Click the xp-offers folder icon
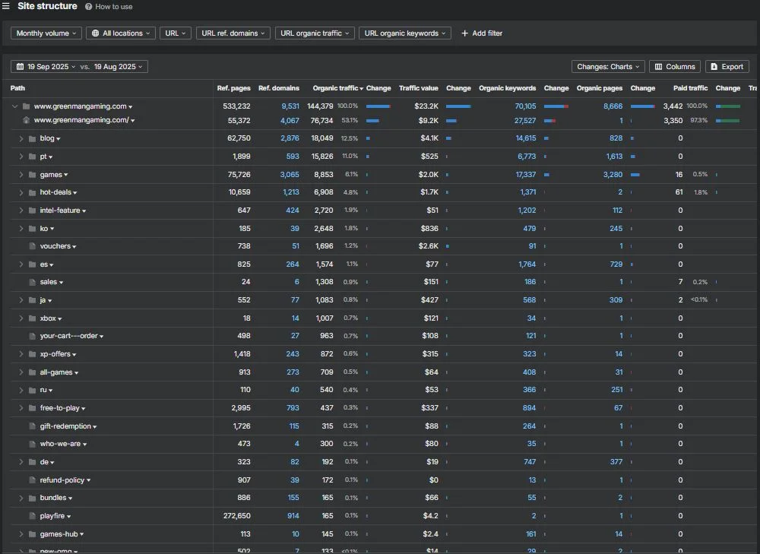Viewport: 760px width, 554px height. pos(33,354)
